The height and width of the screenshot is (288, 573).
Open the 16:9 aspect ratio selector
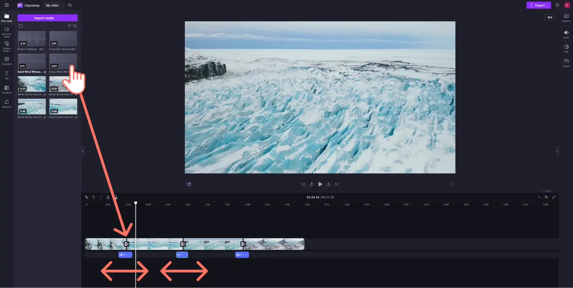tap(550, 17)
